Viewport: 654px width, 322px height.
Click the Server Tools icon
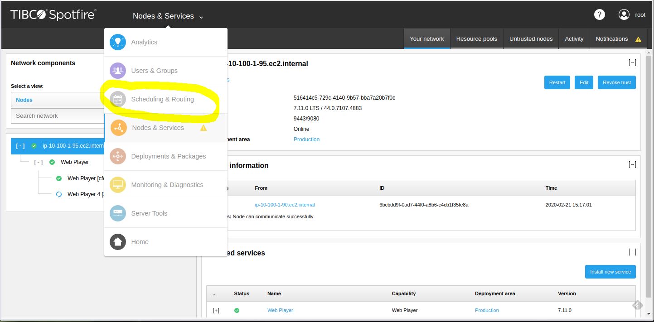point(118,213)
